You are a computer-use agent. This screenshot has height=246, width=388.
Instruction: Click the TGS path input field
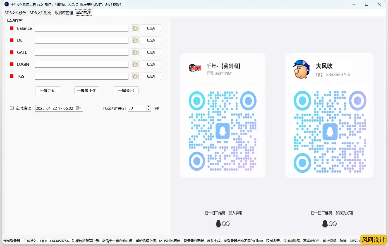coord(82,76)
